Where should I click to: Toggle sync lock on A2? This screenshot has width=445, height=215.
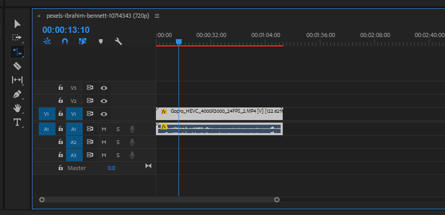click(x=90, y=142)
